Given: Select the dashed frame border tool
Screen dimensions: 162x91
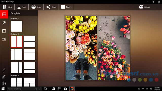Looking at the screenshot, I should click(x=4, y=31).
